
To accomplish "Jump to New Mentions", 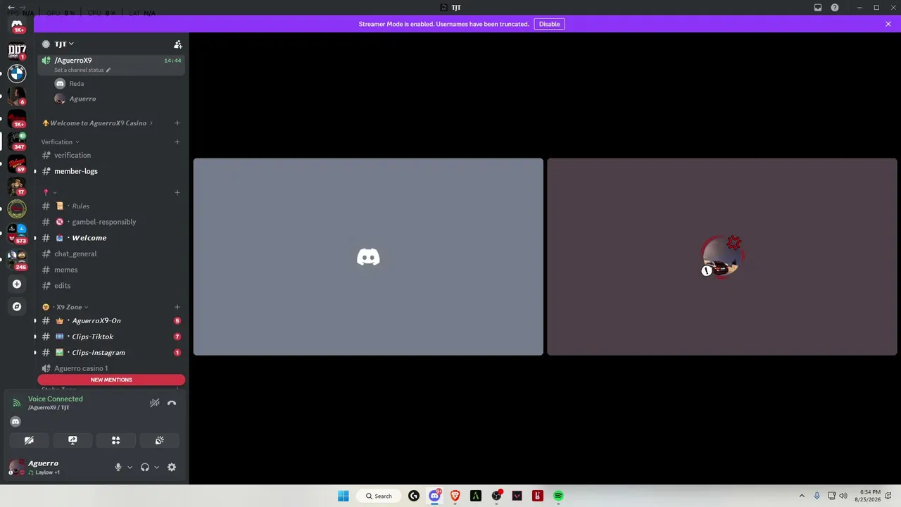I will click(111, 380).
